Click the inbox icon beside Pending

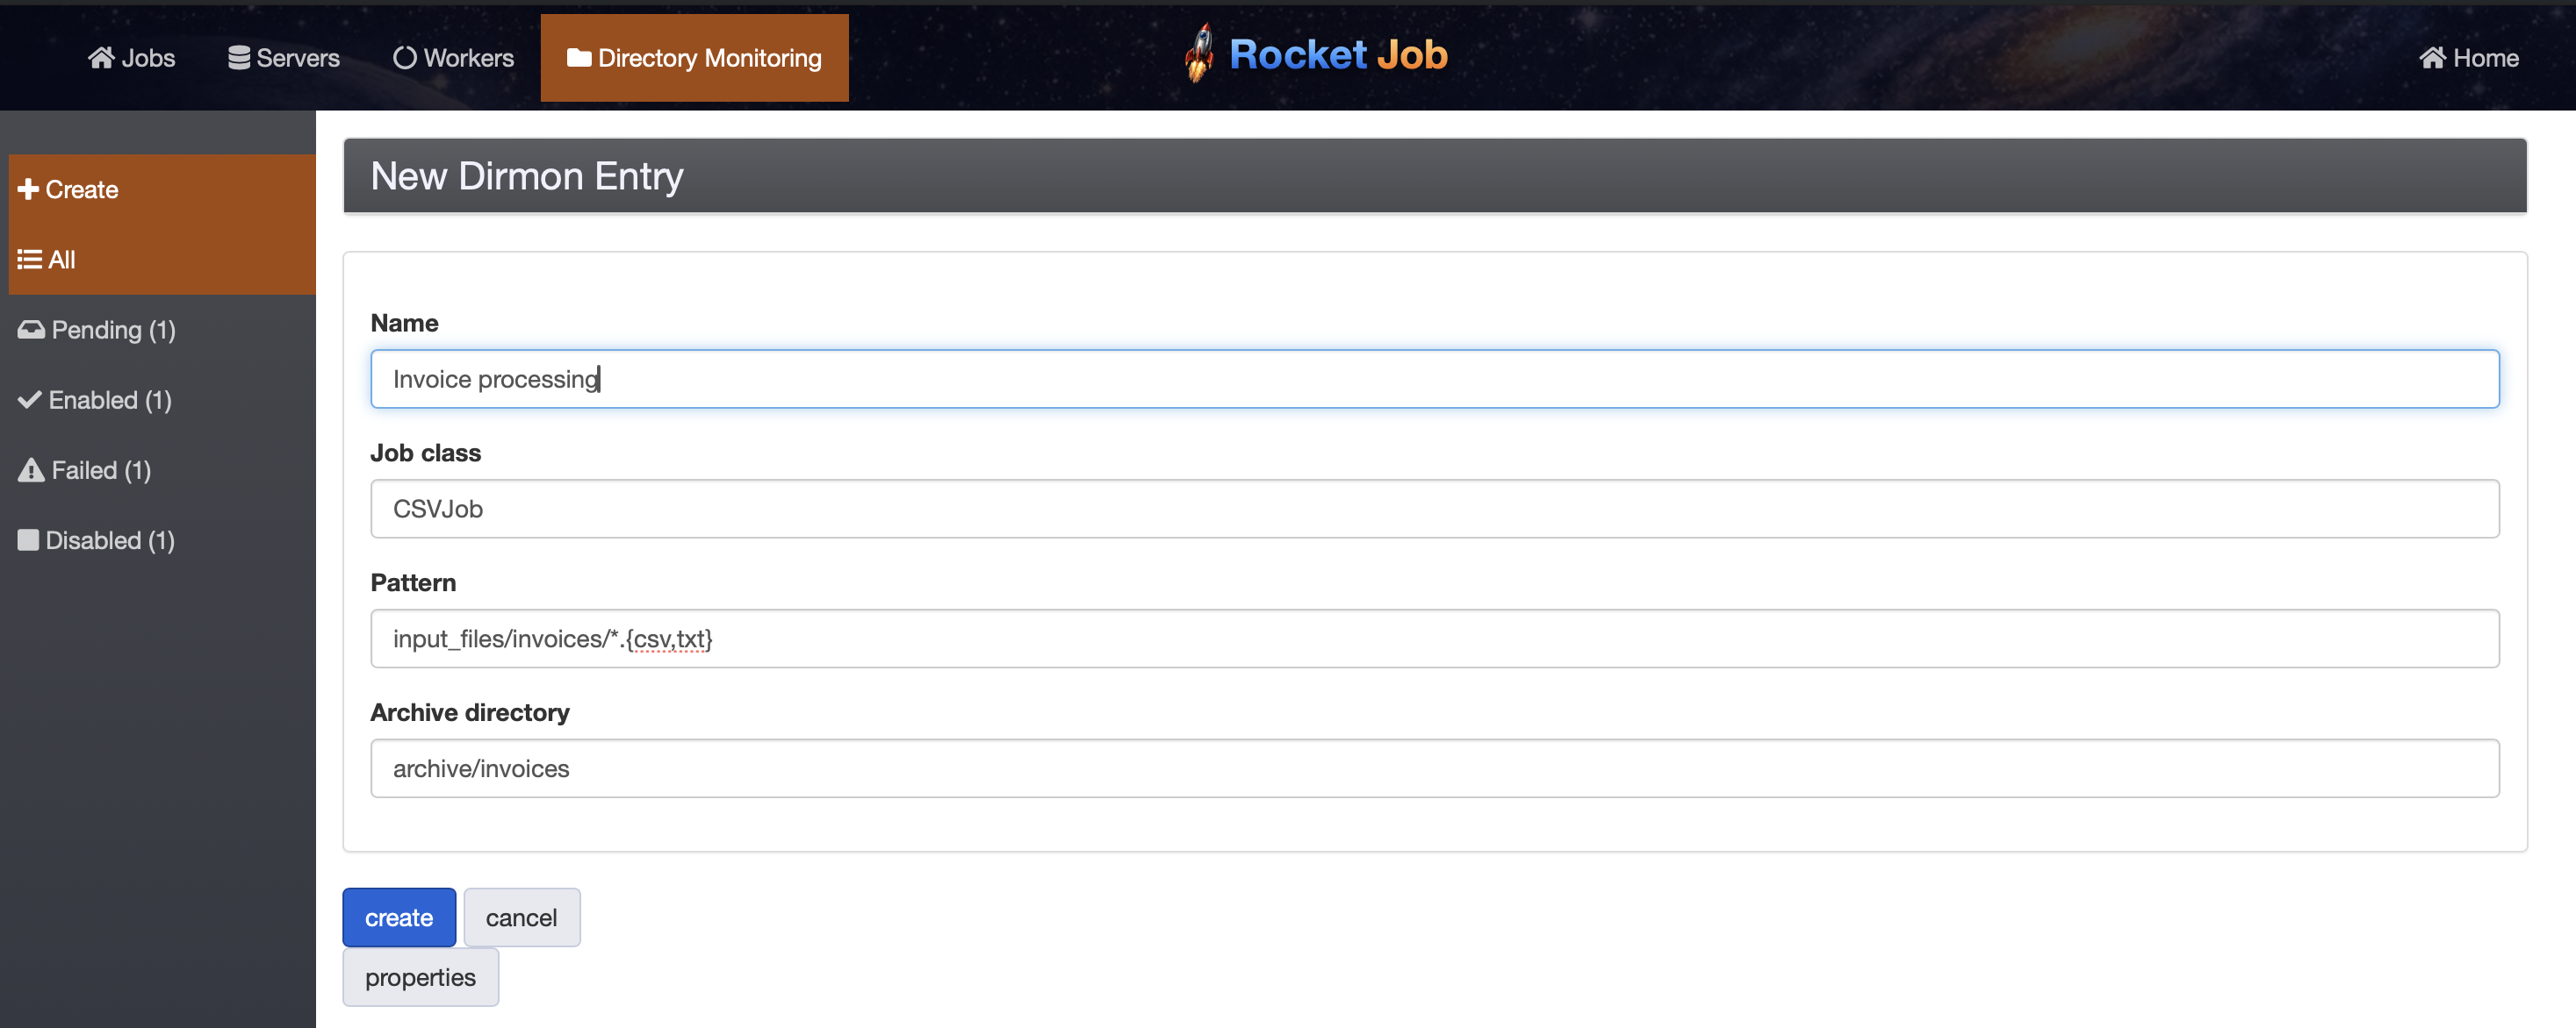(31, 330)
